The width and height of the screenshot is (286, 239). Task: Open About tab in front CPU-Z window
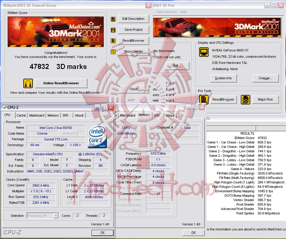79,116
